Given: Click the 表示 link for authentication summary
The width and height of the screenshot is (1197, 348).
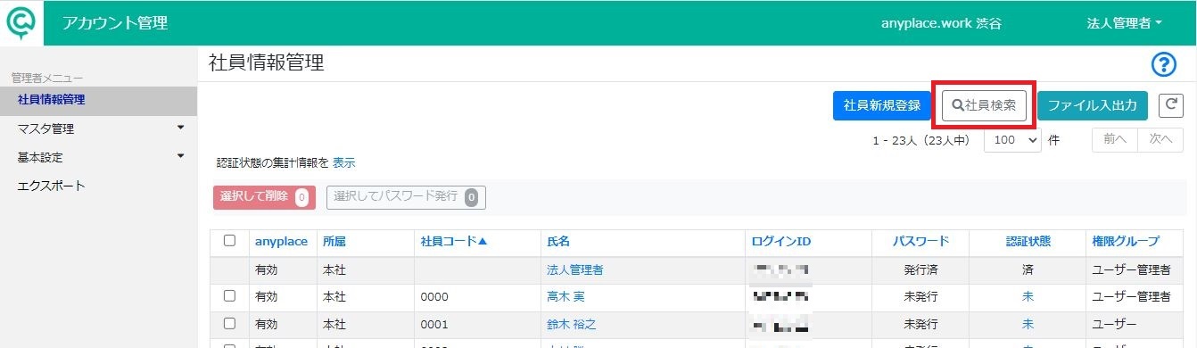Looking at the screenshot, I should (x=344, y=163).
